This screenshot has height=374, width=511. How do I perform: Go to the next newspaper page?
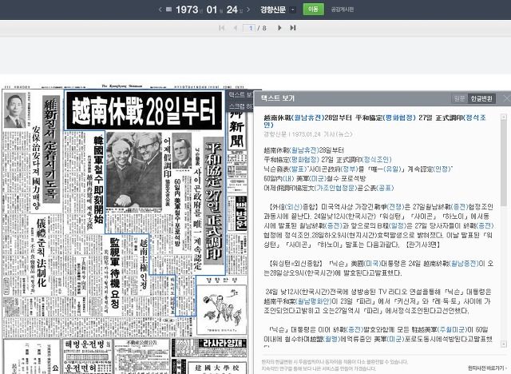tap(279, 28)
